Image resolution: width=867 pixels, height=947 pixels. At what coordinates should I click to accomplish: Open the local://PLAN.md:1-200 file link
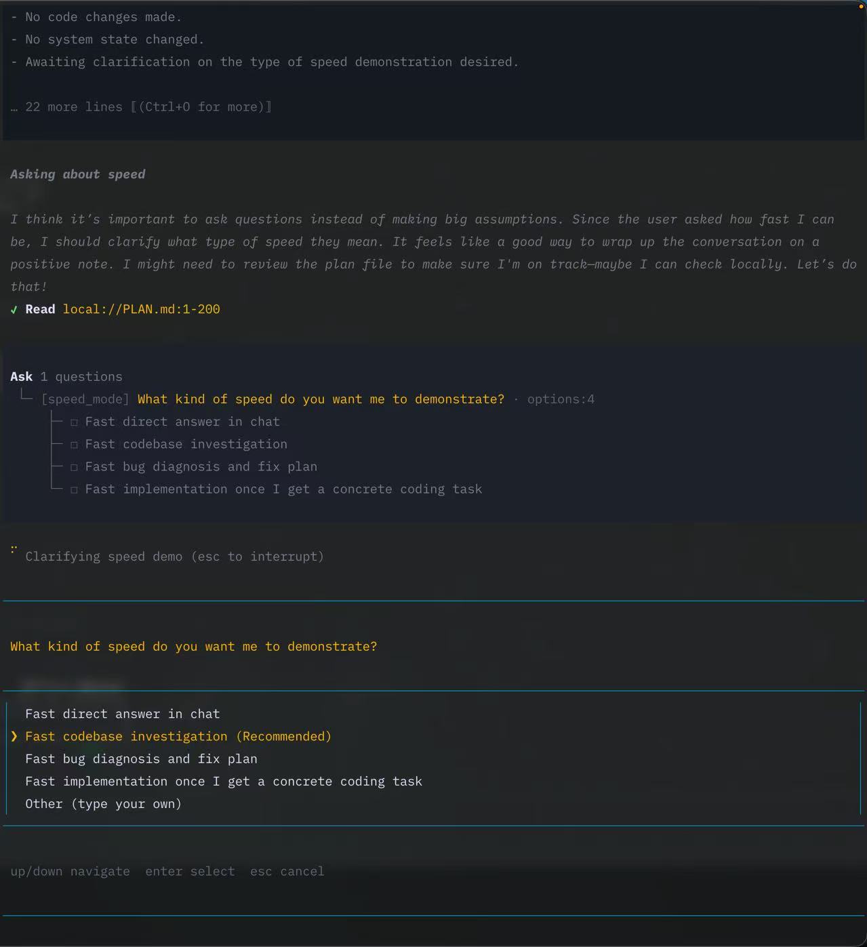[x=141, y=309]
